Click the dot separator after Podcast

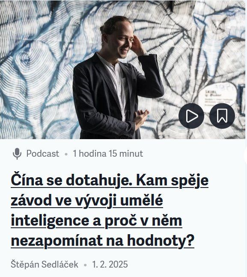pos(66,154)
